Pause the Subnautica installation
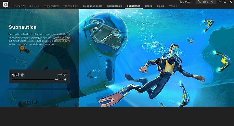The width and height of the screenshot is (234, 126). tap(61, 80)
